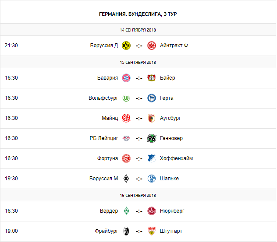This screenshot has width=277, height=242.
Task: Click the RB Leipzig club logo
Action: (x=126, y=138)
